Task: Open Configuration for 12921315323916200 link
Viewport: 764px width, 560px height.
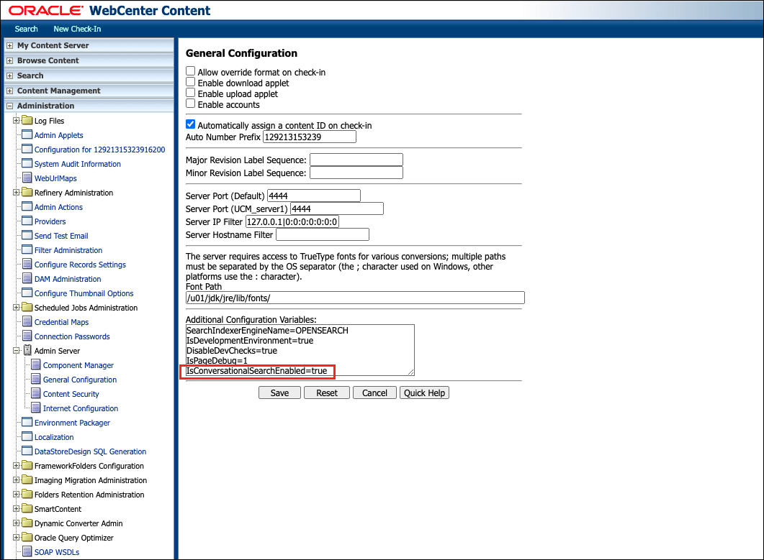Action: tap(99, 150)
